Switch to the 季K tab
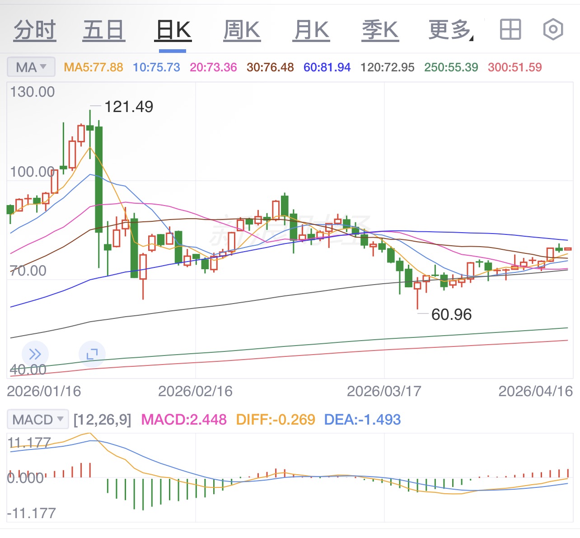Image resolution: width=580 pixels, height=538 pixels. pyautogui.click(x=380, y=30)
